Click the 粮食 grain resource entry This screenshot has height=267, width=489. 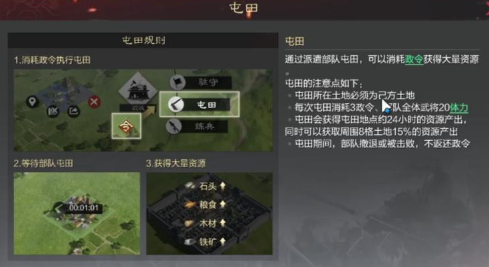[205, 205]
